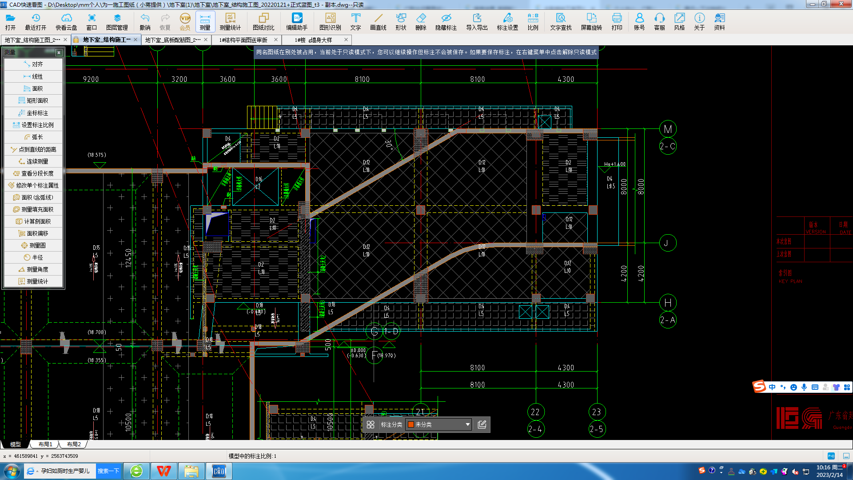
Task: Contact 客服 customer service
Action: (659, 21)
